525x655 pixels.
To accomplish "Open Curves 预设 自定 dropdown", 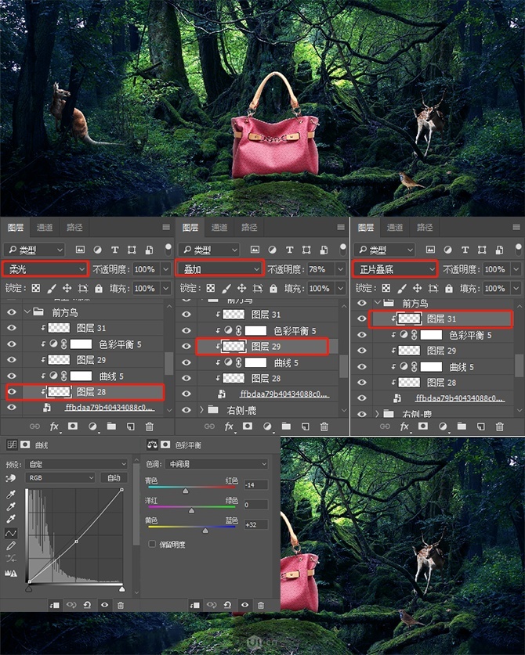I will click(x=77, y=464).
